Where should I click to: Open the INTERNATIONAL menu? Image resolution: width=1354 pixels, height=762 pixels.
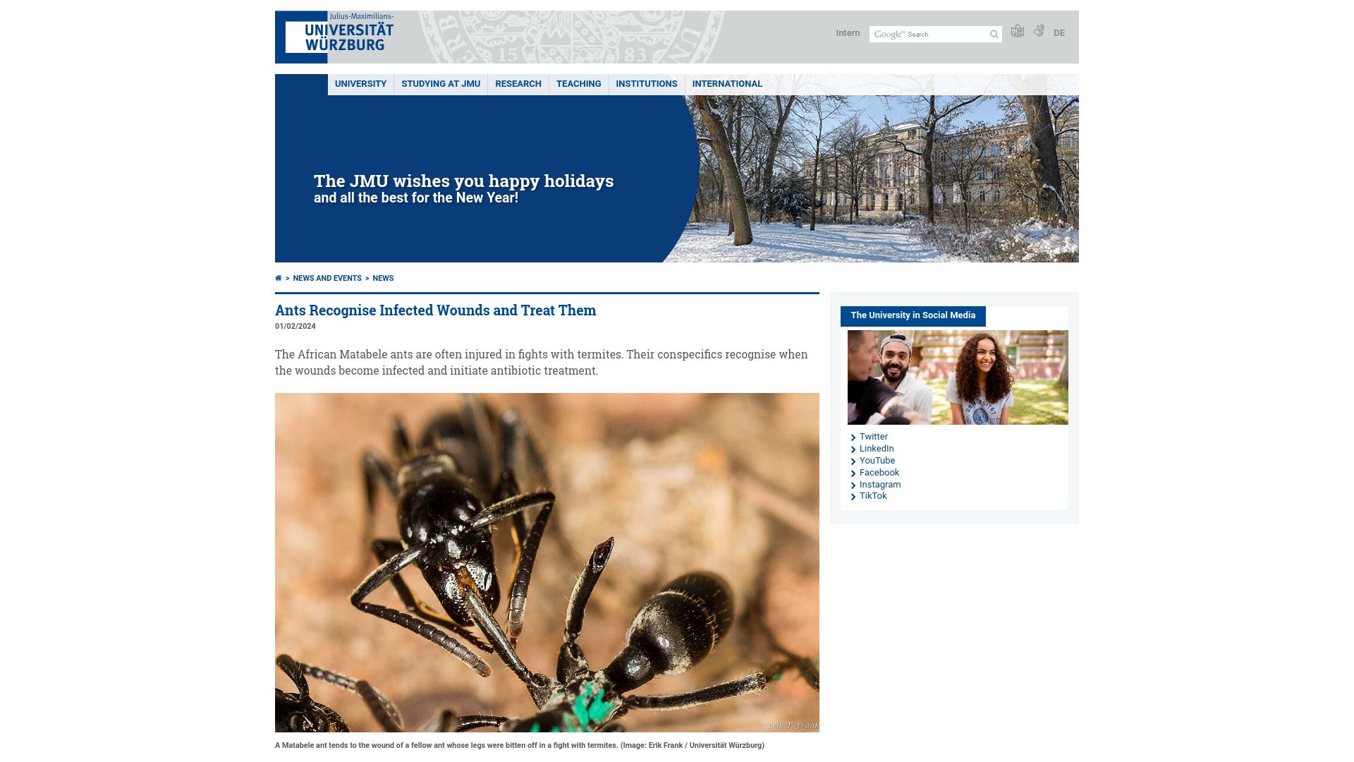(x=727, y=84)
